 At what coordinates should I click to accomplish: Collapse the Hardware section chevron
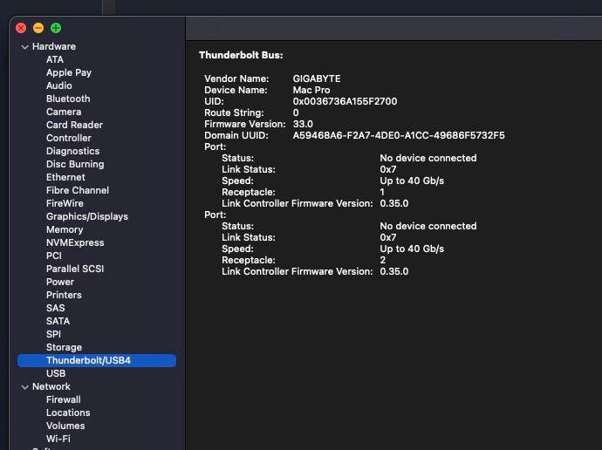coord(25,47)
